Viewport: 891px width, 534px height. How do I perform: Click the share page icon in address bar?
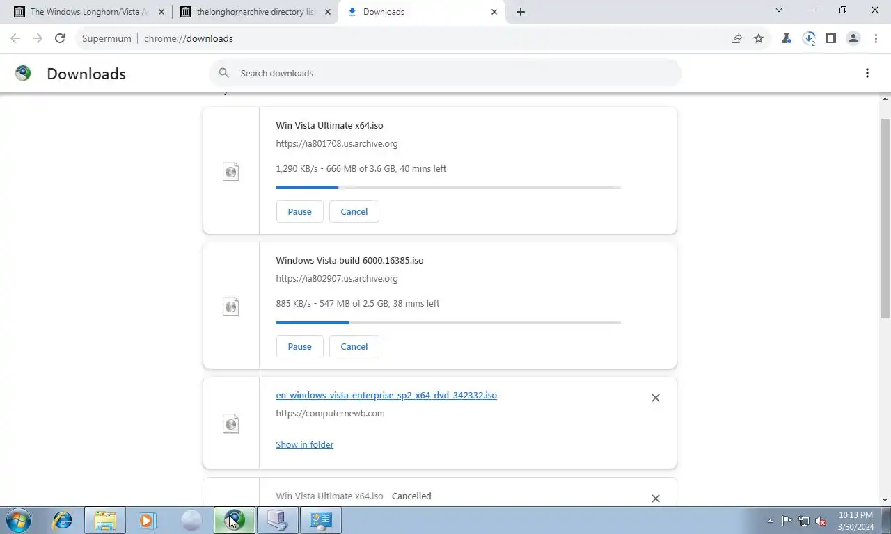pos(736,38)
